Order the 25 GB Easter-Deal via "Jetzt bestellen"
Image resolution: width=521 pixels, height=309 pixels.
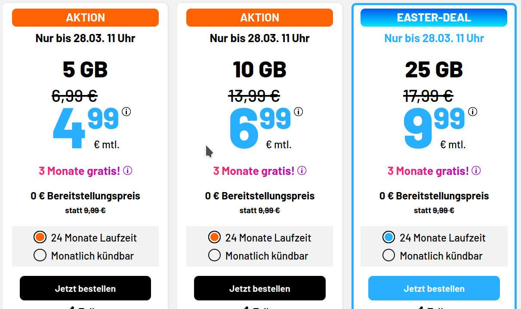coord(434,288)
